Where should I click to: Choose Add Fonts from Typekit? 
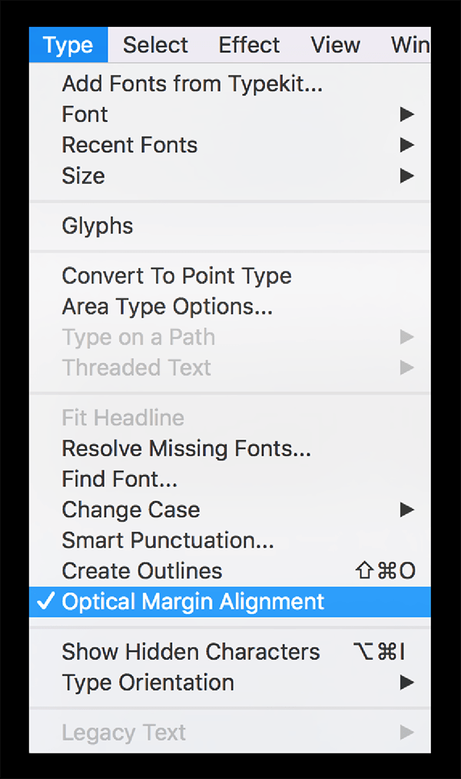tap(191, 84)
